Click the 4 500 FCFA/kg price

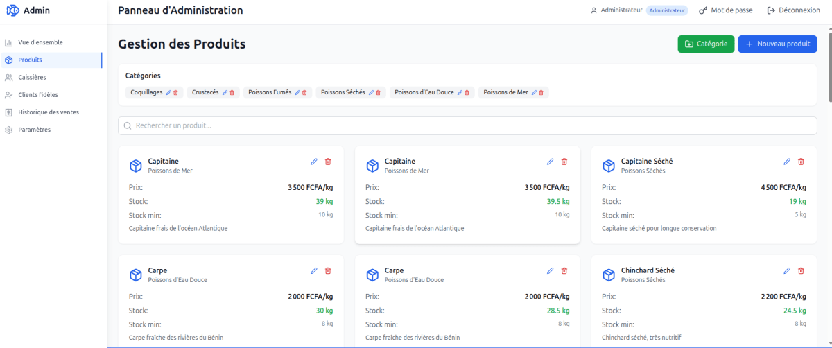(783, 187)
